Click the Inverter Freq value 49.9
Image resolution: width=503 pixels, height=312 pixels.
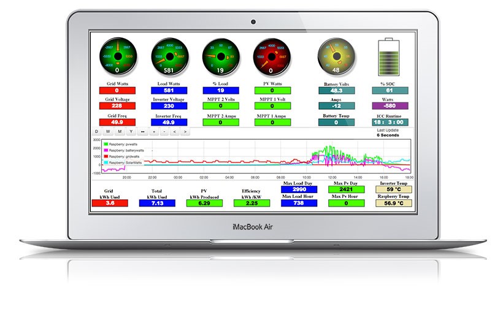click(x=169, y=122)
